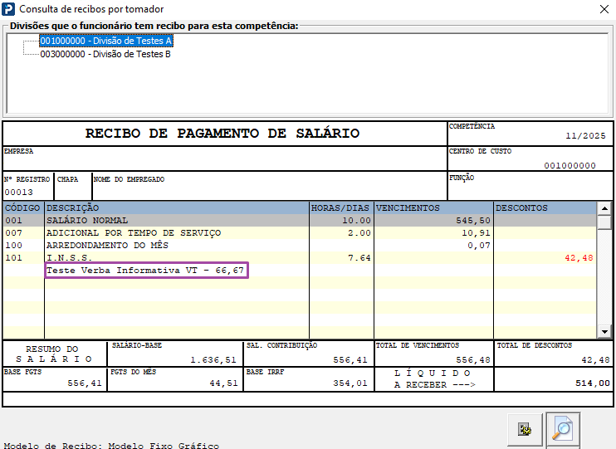Select 003000000 - Divisão de Testes B
This screenshot has width=616, height=449.
(105, 54)
